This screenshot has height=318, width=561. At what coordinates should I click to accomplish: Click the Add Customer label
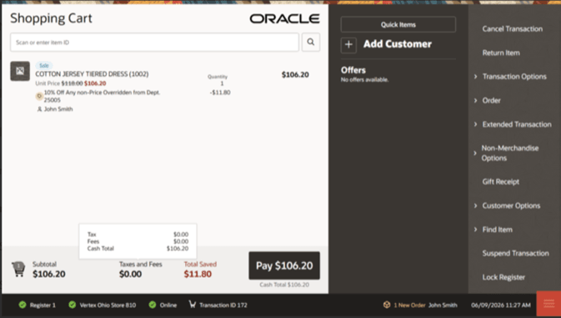coord(398,44)
